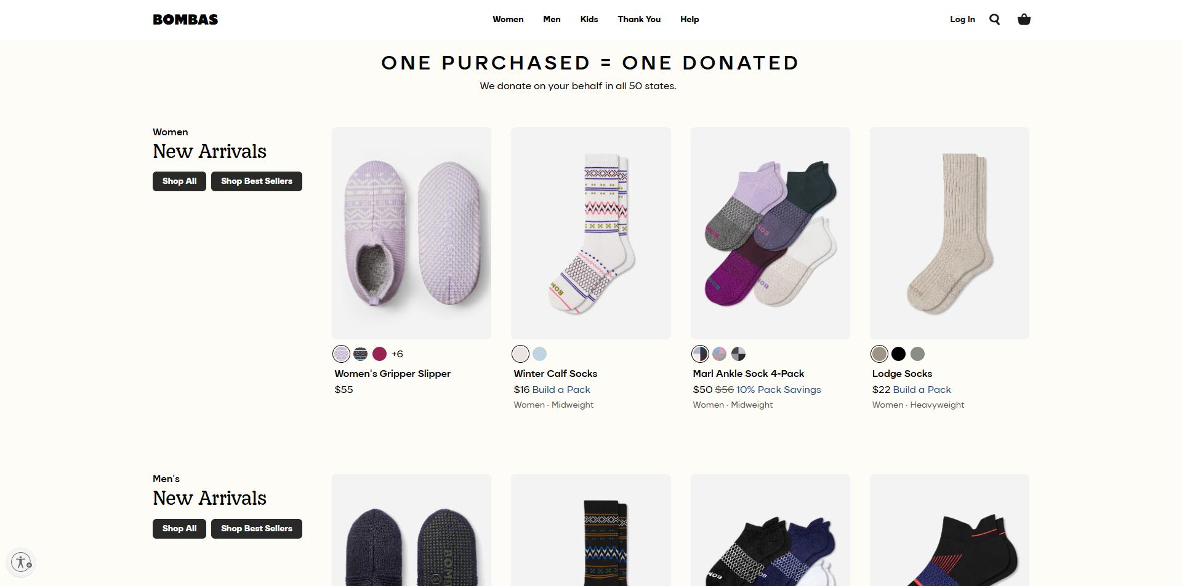The height and width of the screenshot is (586, 1182).
Task: Select the magenta Gripper Slipper color swatch
Action: pos(379,354)
